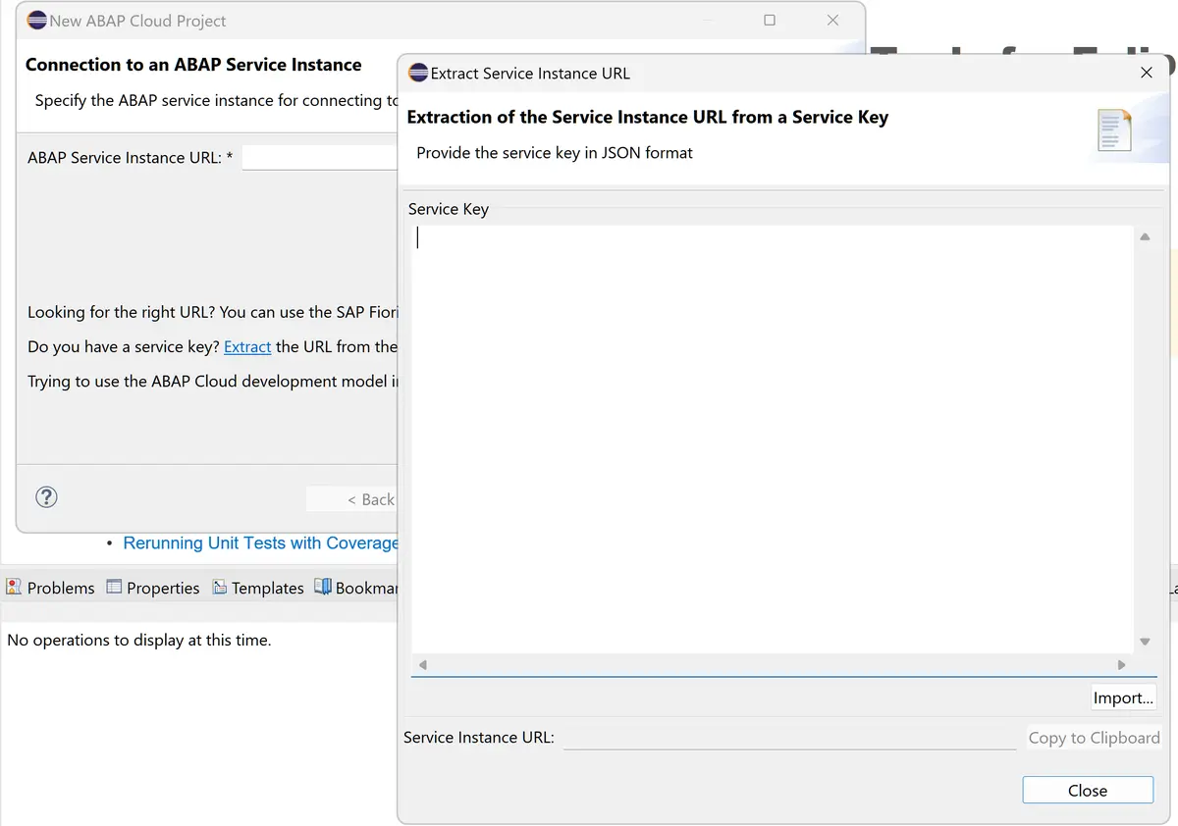Click the Problems tab icon
This screenshot has width=1178, height=826.
tap(14, 587)
